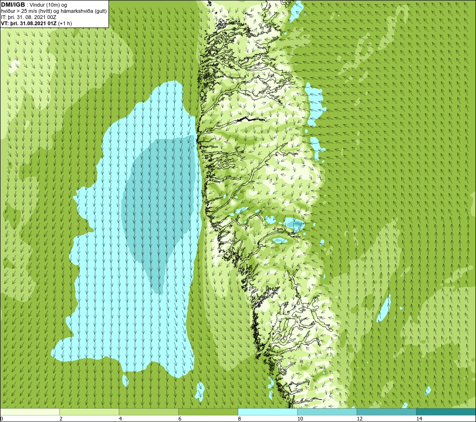Select the medium cyan 10–12 m/s color swatch
The image size is (476, 422).
(x=327, y=412)
